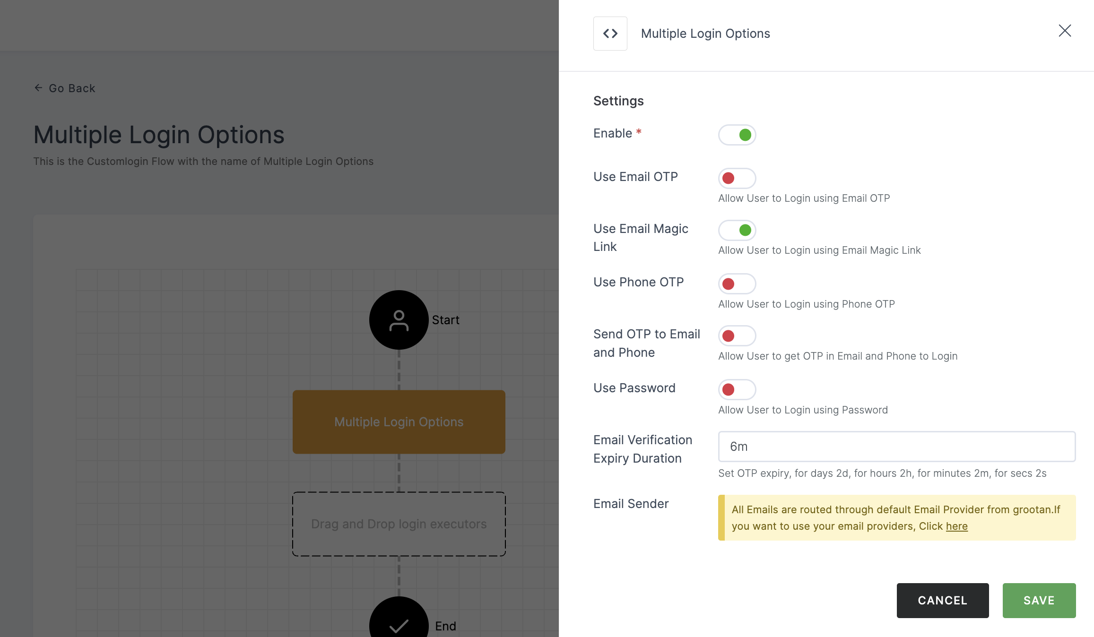Toggle the Enable switch off

pyautogui.click(x=737, y=135)
